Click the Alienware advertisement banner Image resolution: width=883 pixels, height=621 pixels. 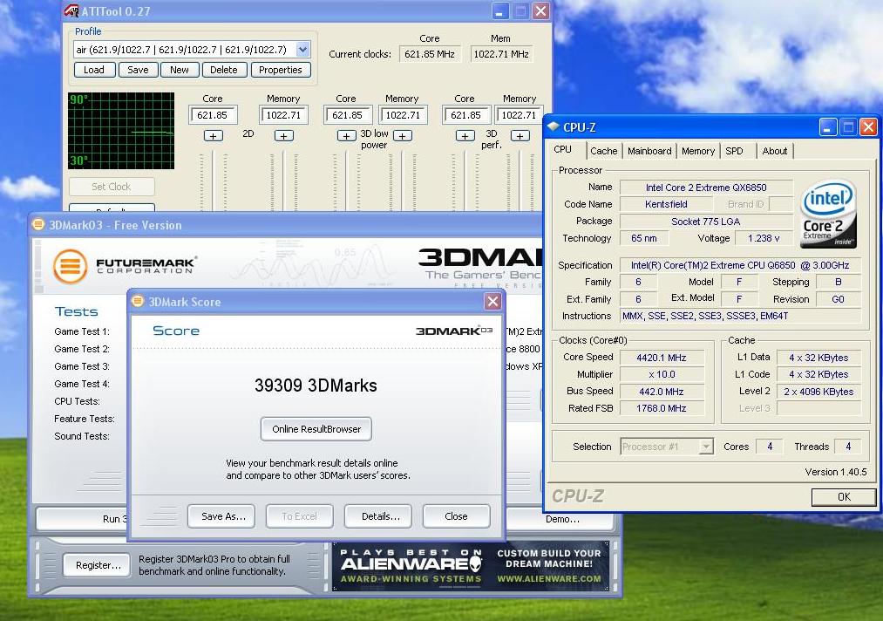pos(472,566)
